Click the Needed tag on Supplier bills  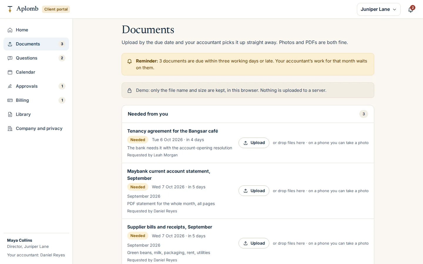tap(138, 236)
